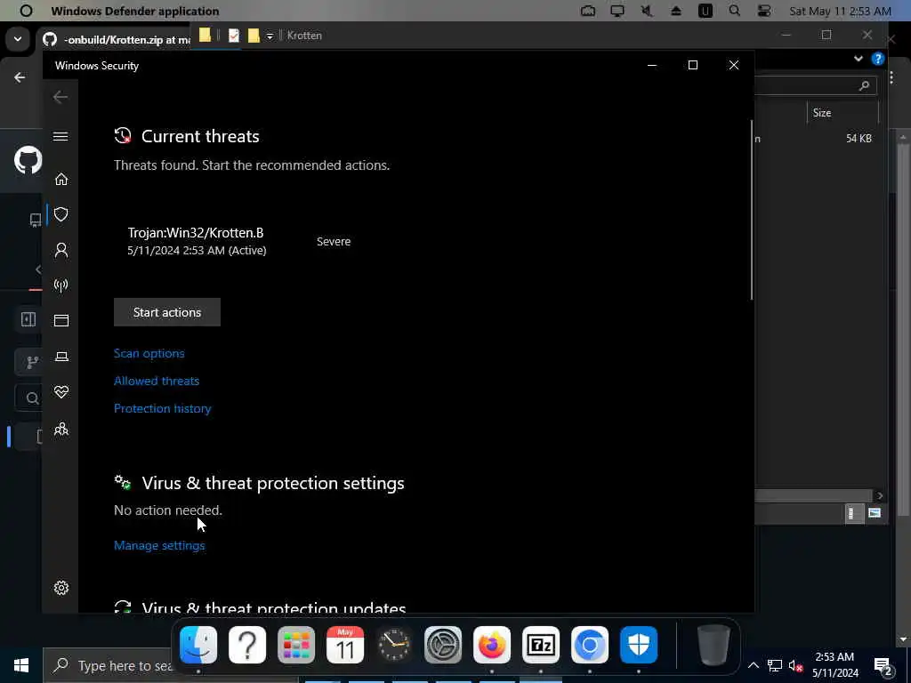Launch Chromium browser from the dock
Image resolution: width=911 pixels, height=683 pixels.
pyautogui.click(x=590, y=645)
